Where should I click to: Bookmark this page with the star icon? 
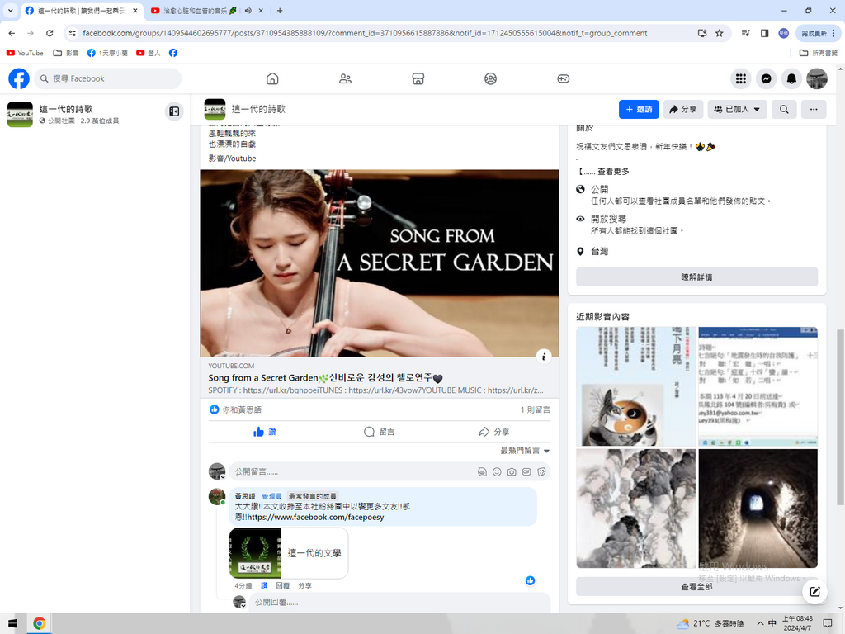click(719, 33)
